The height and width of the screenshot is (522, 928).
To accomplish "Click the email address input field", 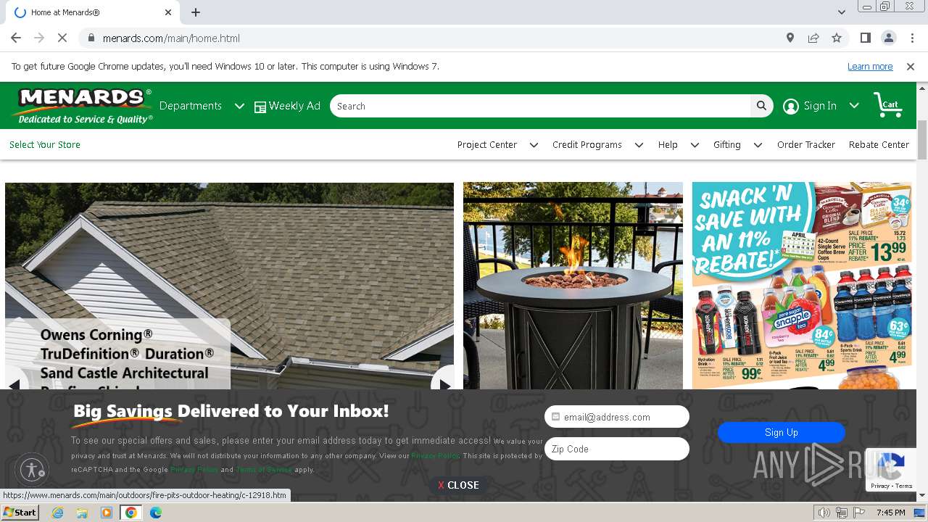I will pyautogui.click(x=617, y=417).
